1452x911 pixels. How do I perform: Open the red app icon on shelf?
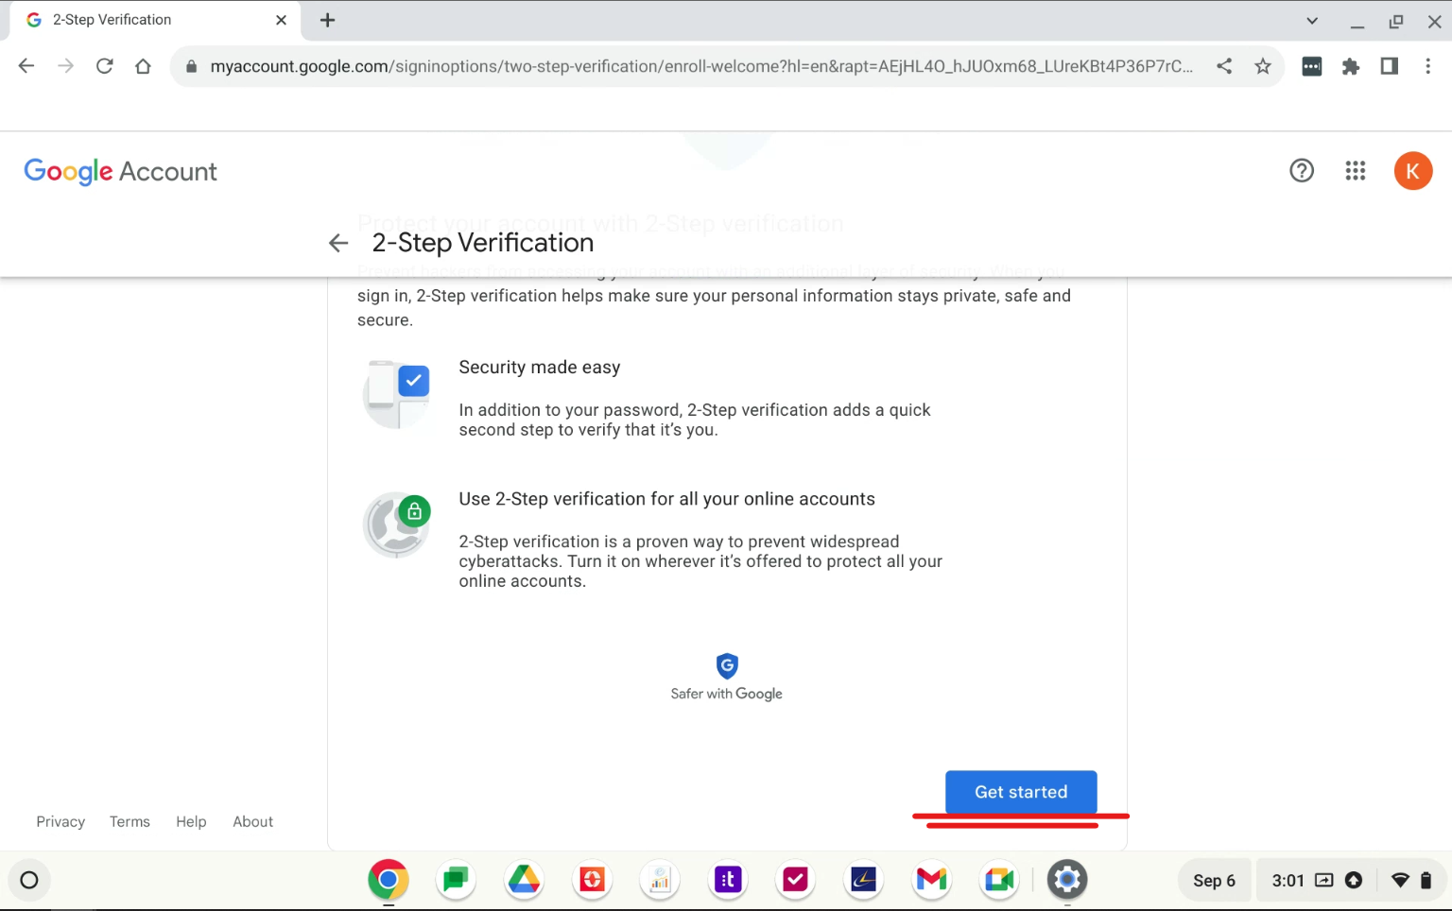click(x=593, y=881)
